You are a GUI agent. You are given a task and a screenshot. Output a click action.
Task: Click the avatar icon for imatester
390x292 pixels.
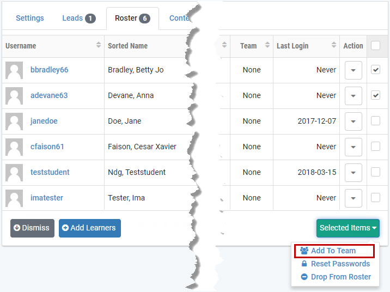14,198
